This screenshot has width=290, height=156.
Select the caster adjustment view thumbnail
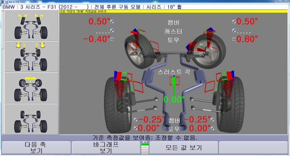pos(31,57)
